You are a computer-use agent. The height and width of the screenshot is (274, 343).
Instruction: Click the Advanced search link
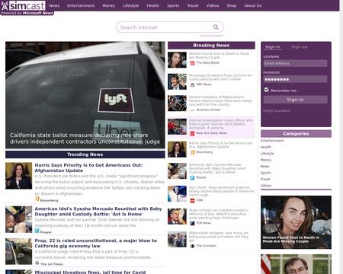[x=212, y=36]
